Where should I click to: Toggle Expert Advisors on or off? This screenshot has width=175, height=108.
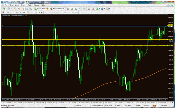[x=57, y=9]
